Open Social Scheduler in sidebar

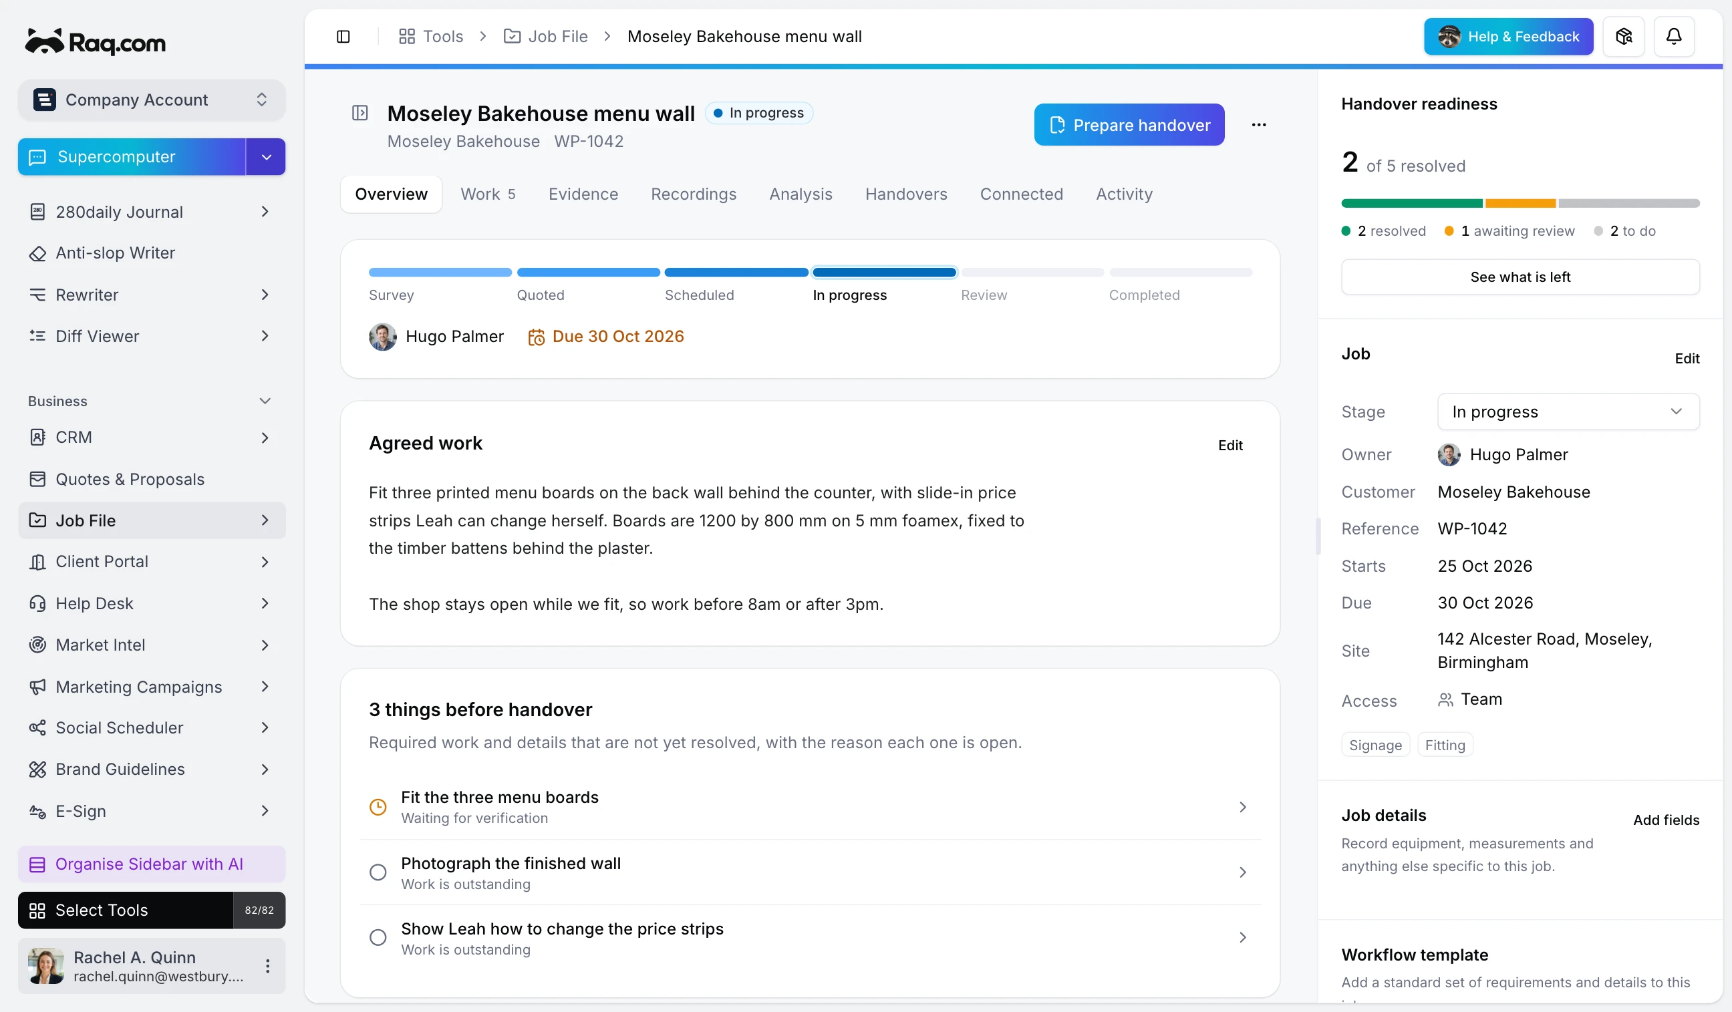[x=151, y=727]
